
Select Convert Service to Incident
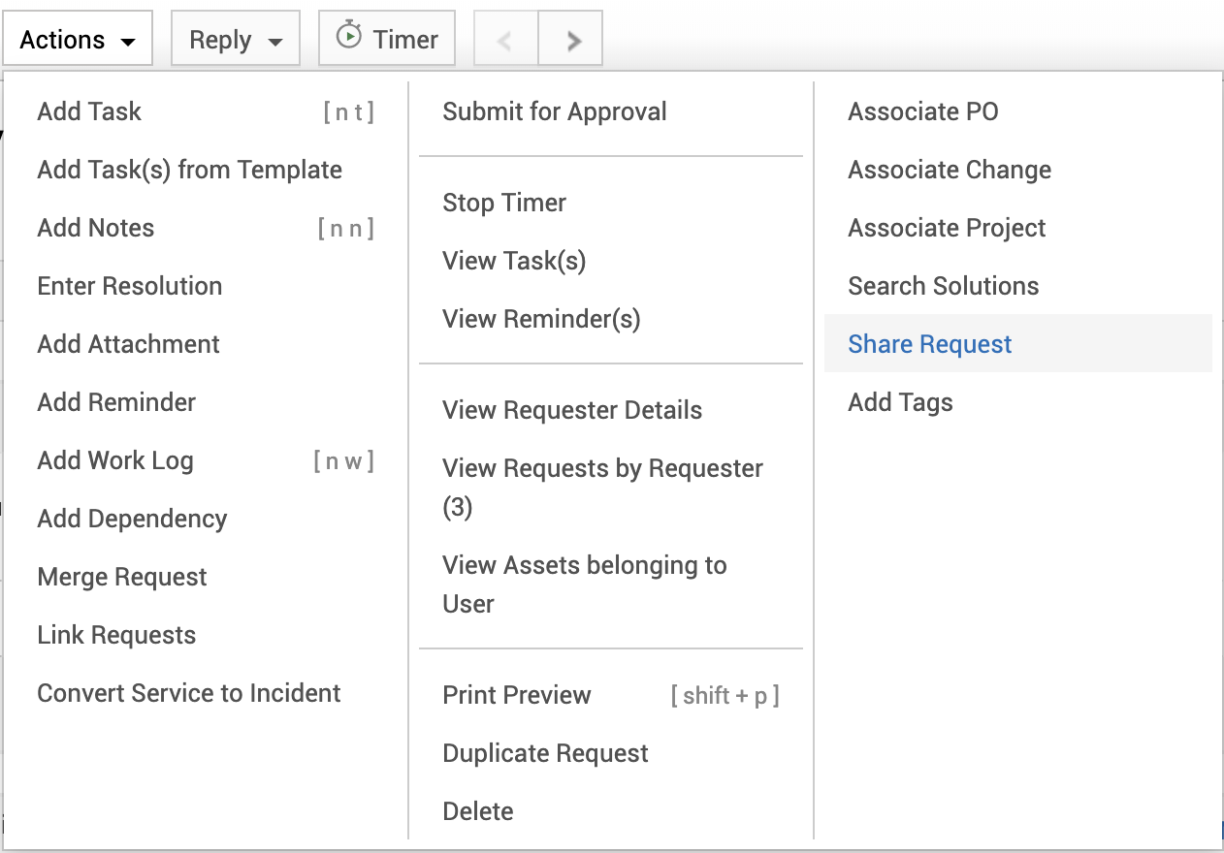(189, 693)
